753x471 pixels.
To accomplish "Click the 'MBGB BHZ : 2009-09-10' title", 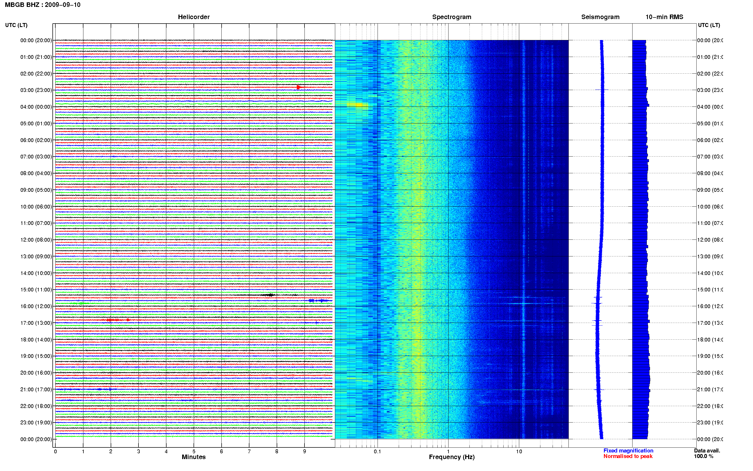I will pyautogui.click(x=43, y=5).
